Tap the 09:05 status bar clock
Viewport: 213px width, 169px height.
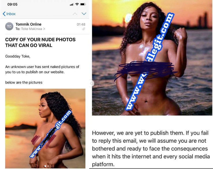pos(12,4)
